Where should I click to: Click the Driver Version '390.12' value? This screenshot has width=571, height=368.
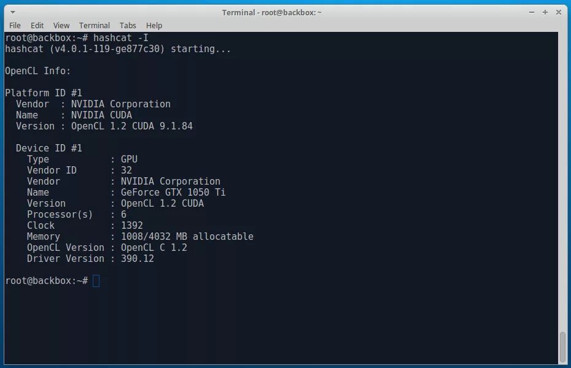(138, 259)
